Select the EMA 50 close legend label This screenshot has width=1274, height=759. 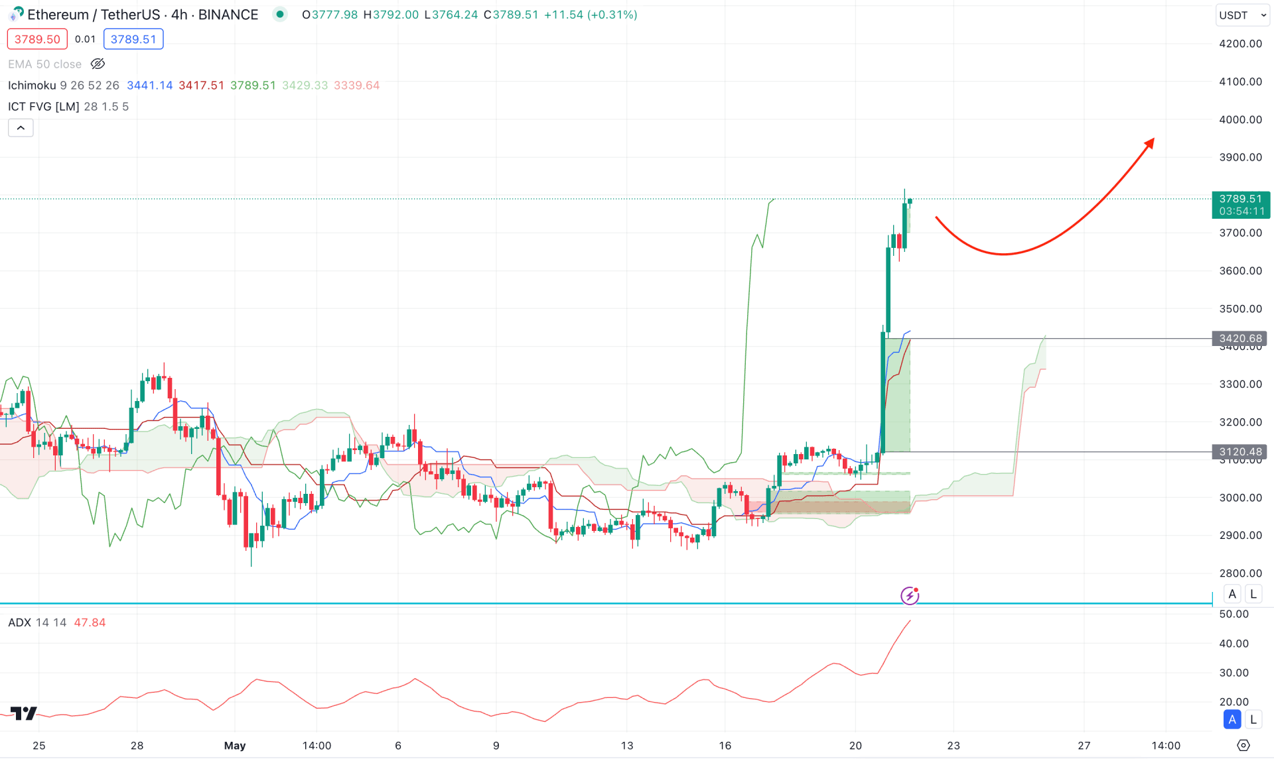click(44, 64)
